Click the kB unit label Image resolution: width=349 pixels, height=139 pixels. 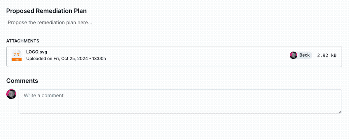pos(334,55)
